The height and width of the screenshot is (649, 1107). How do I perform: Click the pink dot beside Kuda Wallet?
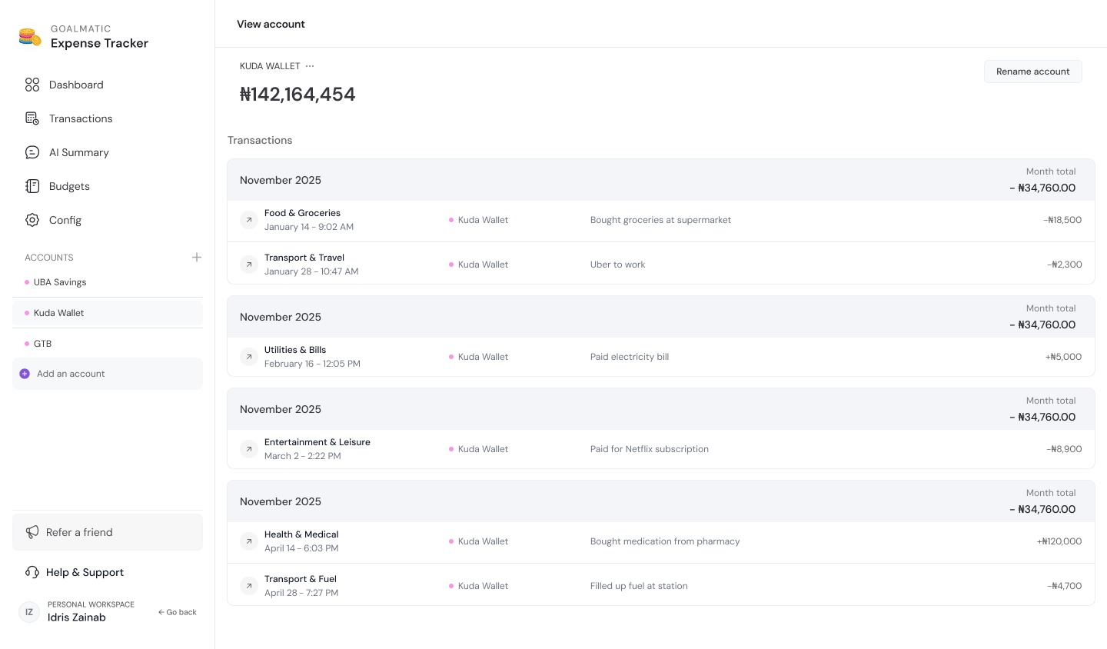coord(25,313)
